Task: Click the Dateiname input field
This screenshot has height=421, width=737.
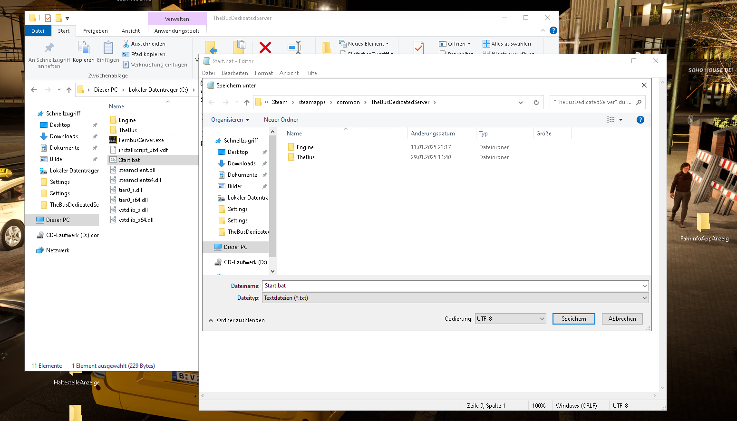Action: pos(452,286)
